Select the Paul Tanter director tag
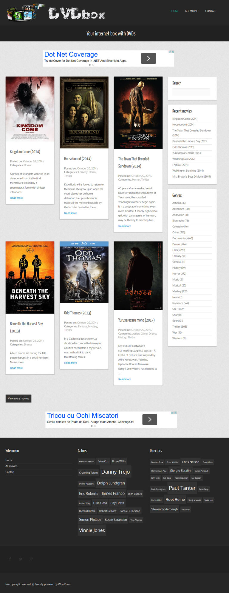The width and height of the screenshot is (229, 593). (182, 488)
